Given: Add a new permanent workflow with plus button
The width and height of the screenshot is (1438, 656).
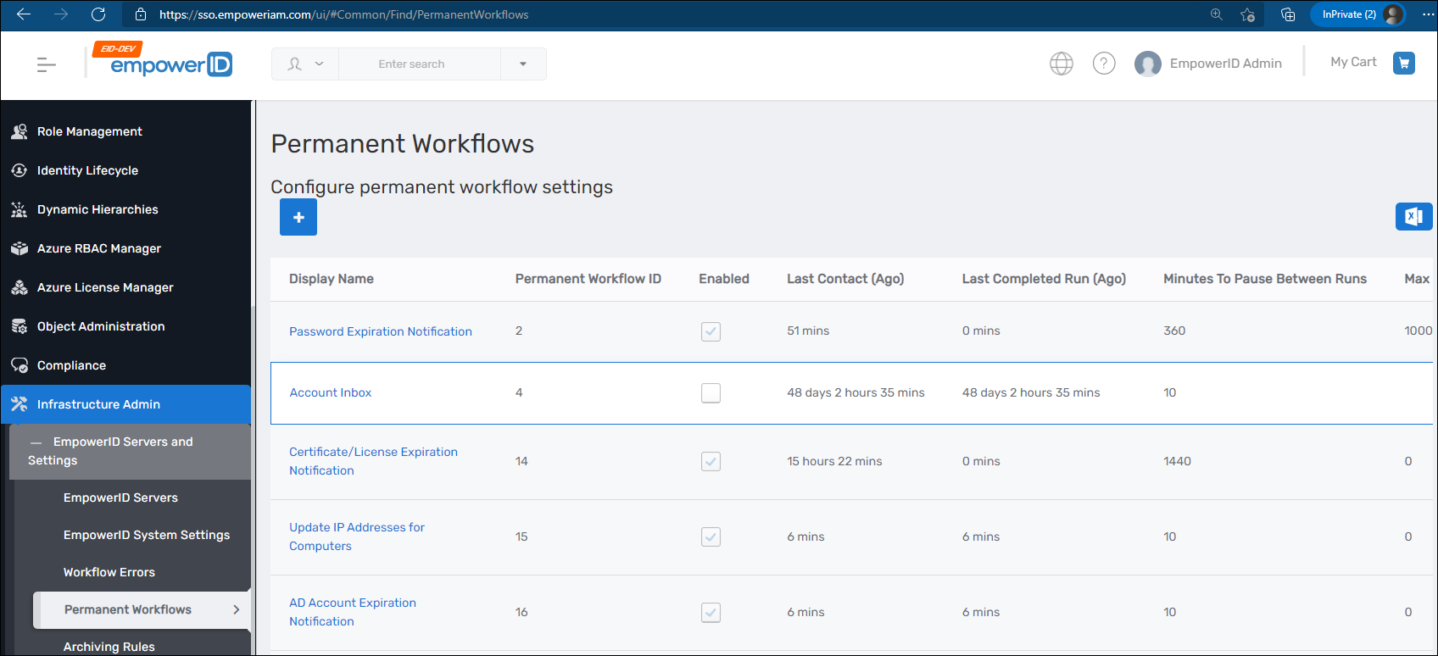Looking at the screenshot, I should 298,217.
